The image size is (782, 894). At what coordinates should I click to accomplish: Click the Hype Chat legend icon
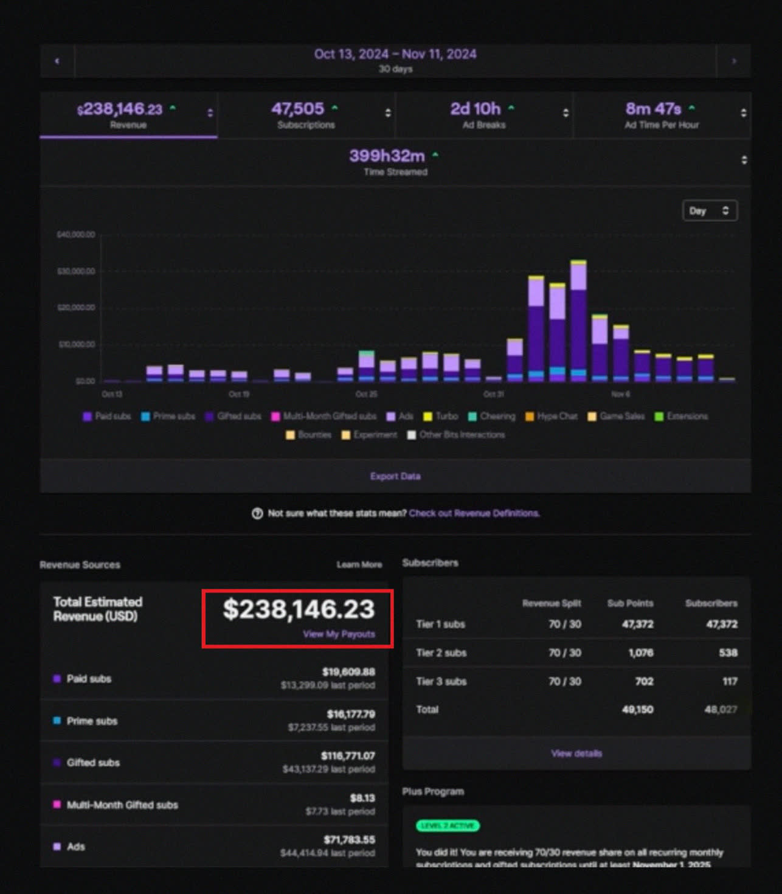530,417
